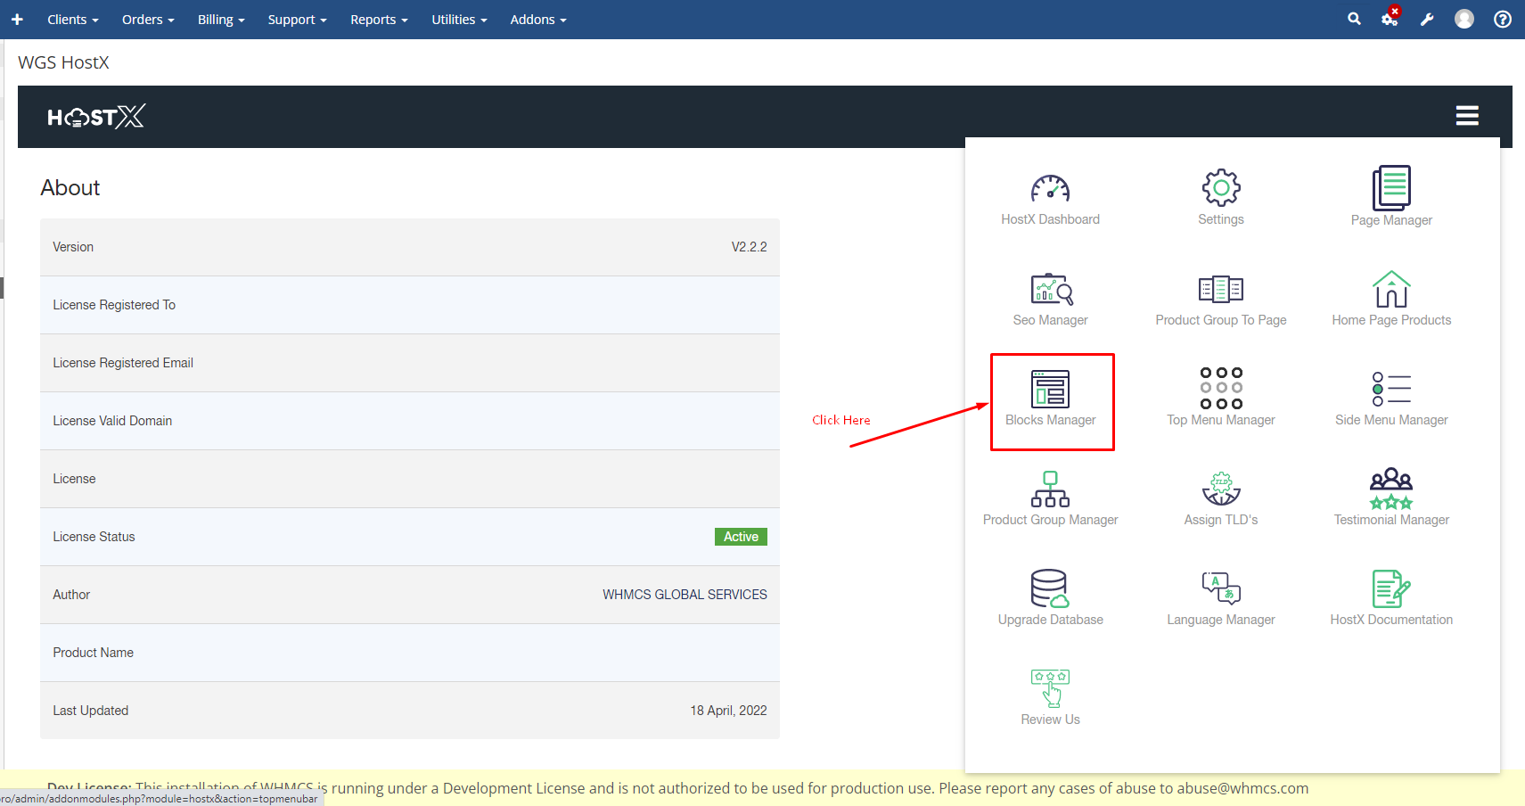Click the About heading
The height and width of the screenshot is (806, 1525).
click(70, 188)
